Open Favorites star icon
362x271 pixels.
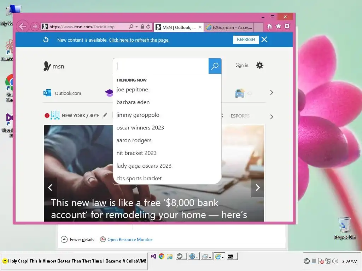point(279,26)
